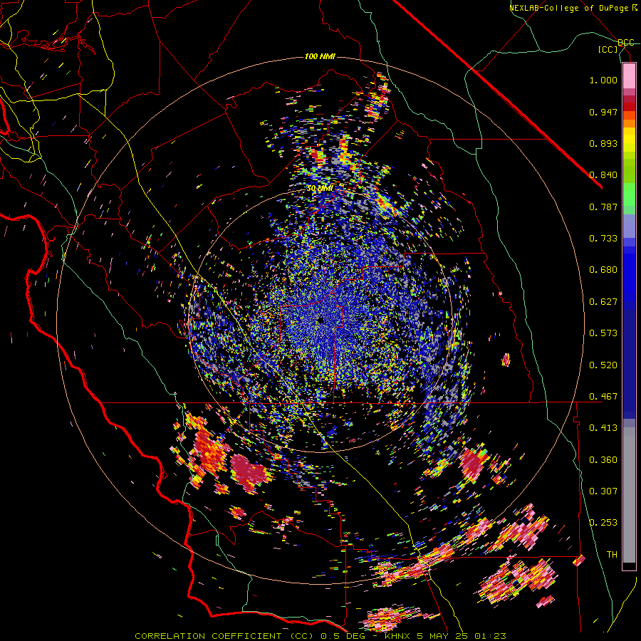
Task: Click the 0.947 scale value
Action: tap(603, 112)
